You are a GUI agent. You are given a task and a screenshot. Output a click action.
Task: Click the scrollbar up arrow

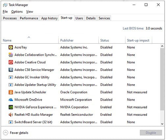(162, 46)
